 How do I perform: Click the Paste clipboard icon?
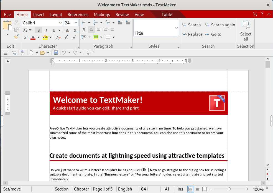[7, 25]
